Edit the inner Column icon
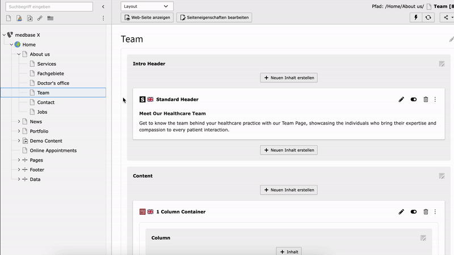 [423, 238]
